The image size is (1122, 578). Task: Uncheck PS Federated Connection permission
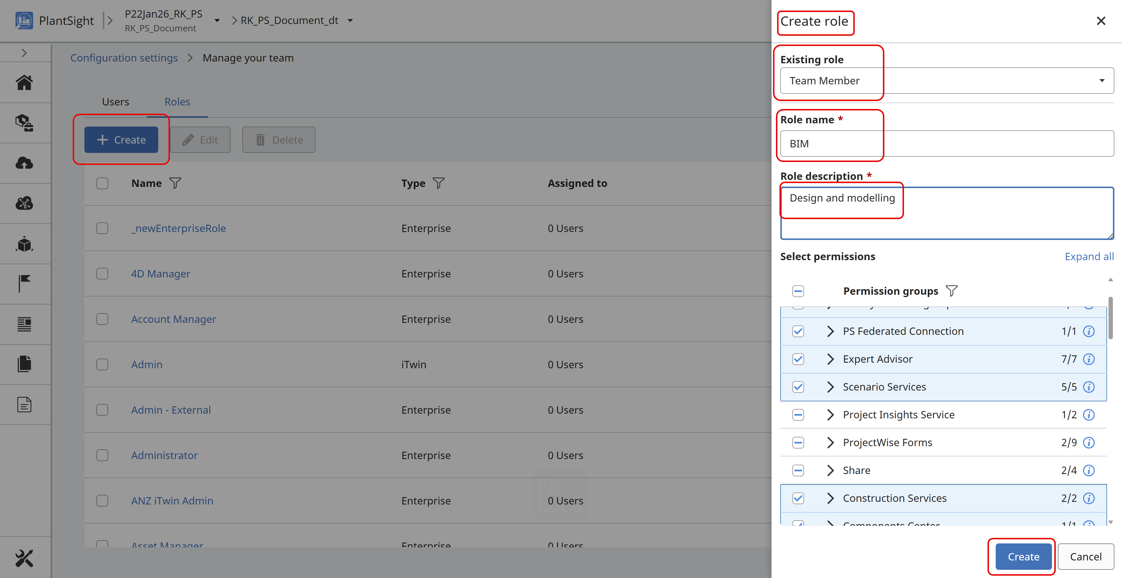click(x=798, y=331)
